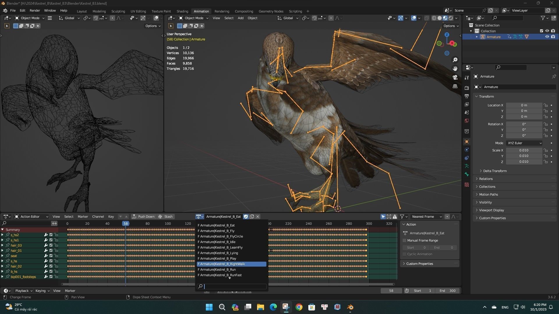
Task: Switch to the Shading workspace tab
Action: point(182,11)
